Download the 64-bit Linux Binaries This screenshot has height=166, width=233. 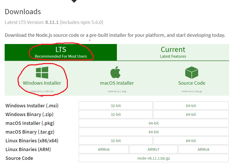(191, 141)
